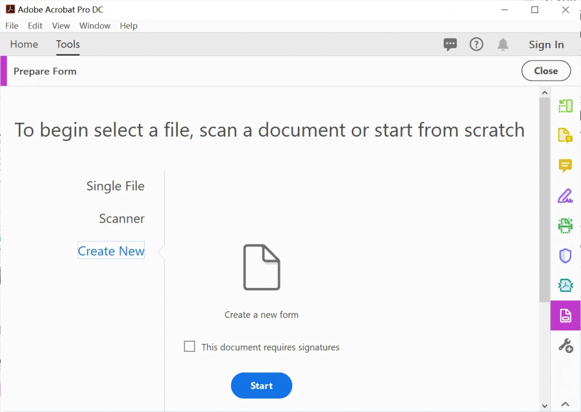Enable the document requires signatures checkbox
Image resolution: width=581 pixels, height=412 pixels.
coord(190,347)
